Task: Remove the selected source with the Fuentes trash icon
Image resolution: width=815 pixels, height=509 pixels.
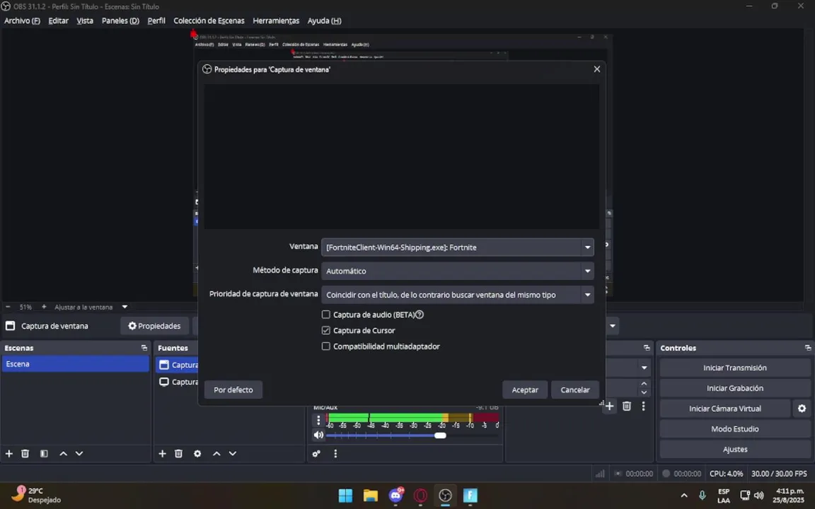Action: click(178, 453)
